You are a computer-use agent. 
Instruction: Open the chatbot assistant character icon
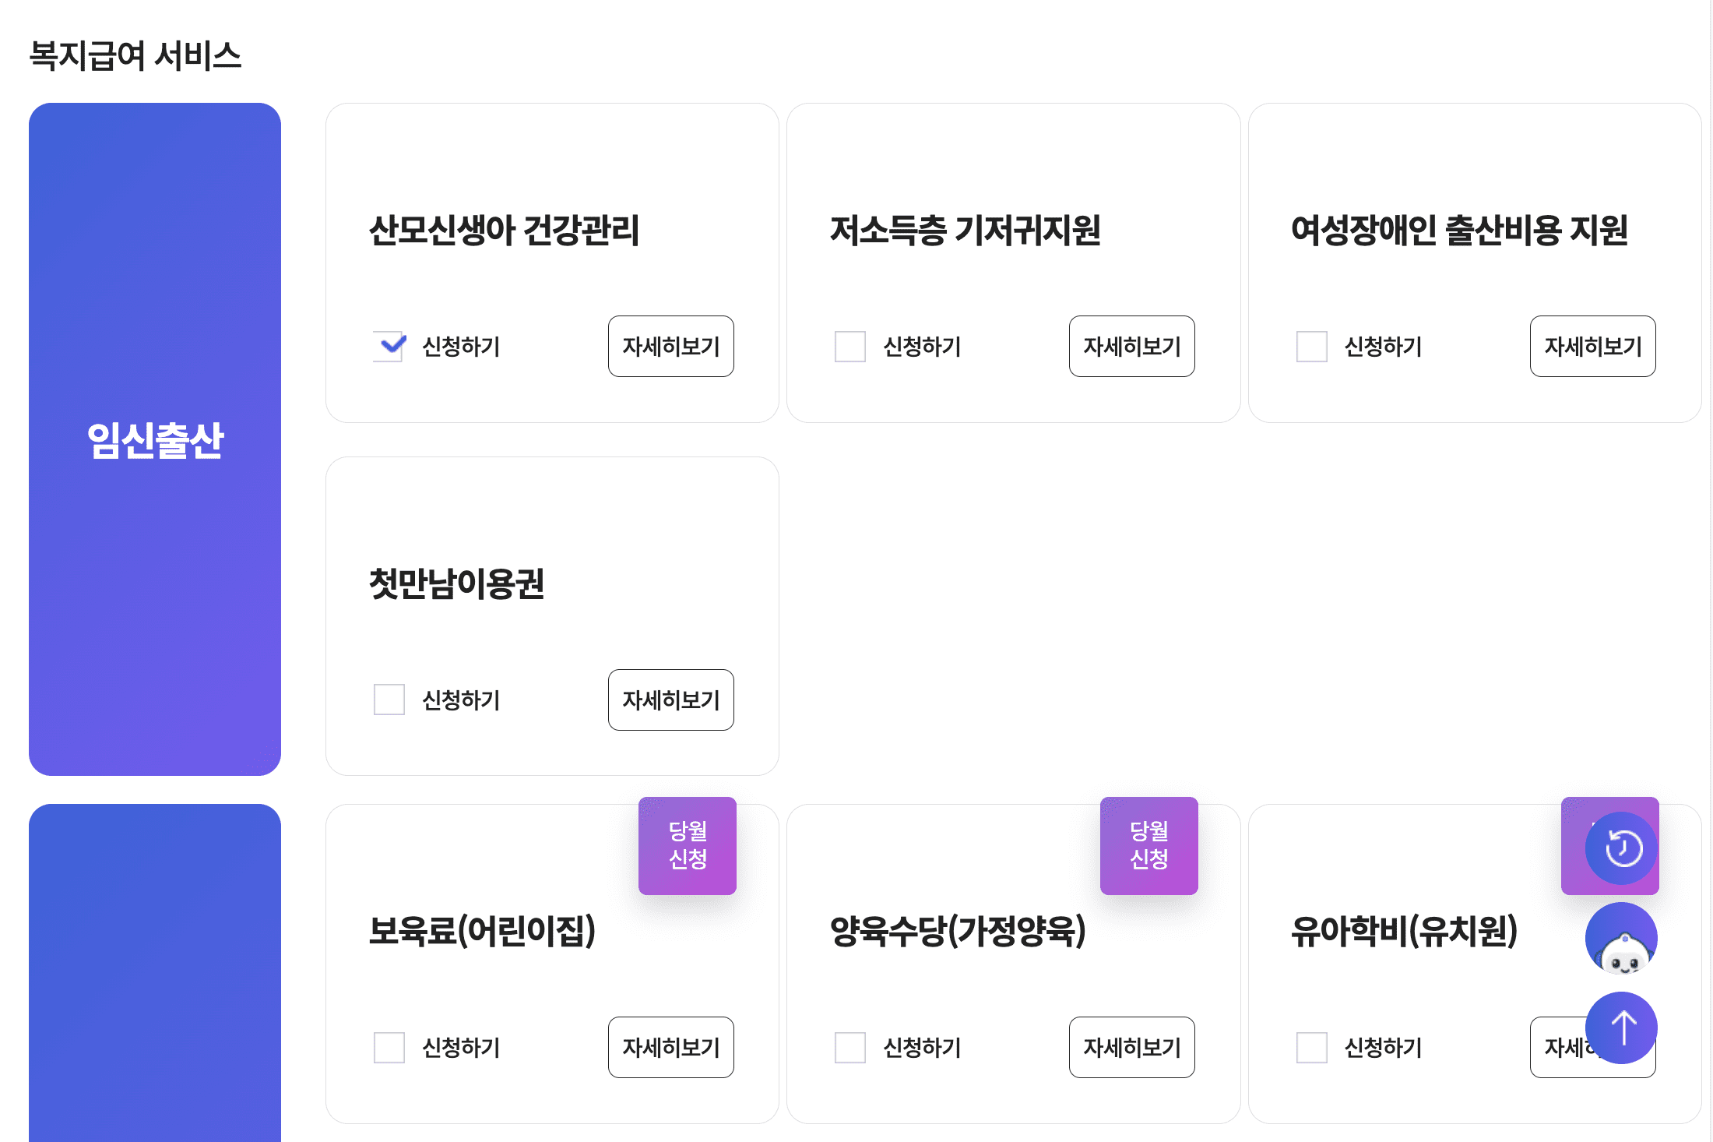(x=1620, y=939)
